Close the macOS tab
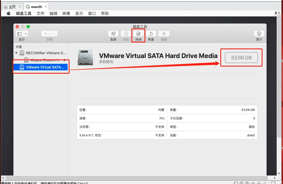The width and height of the screenshot is (283, 184). click(46, 7)
